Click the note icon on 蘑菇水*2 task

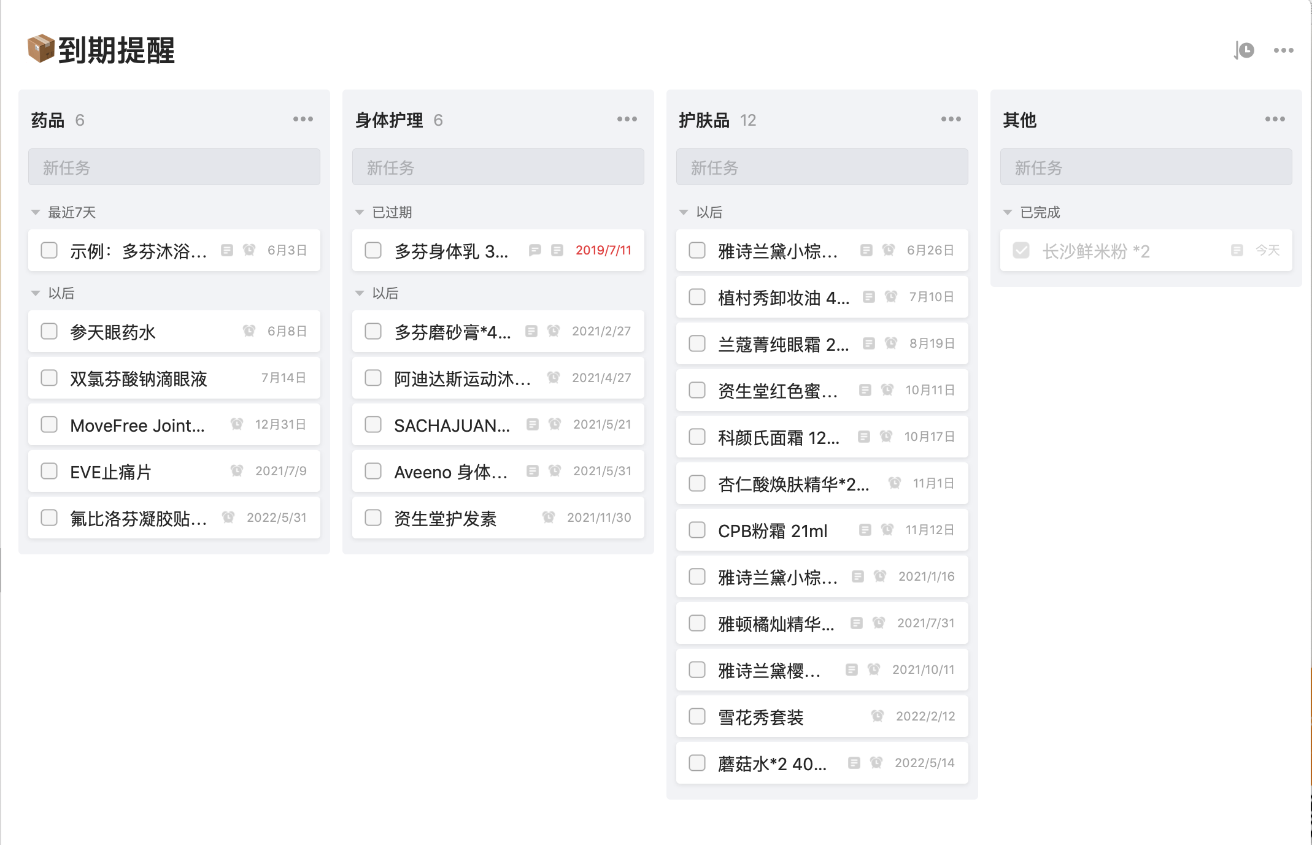(854, 763)
